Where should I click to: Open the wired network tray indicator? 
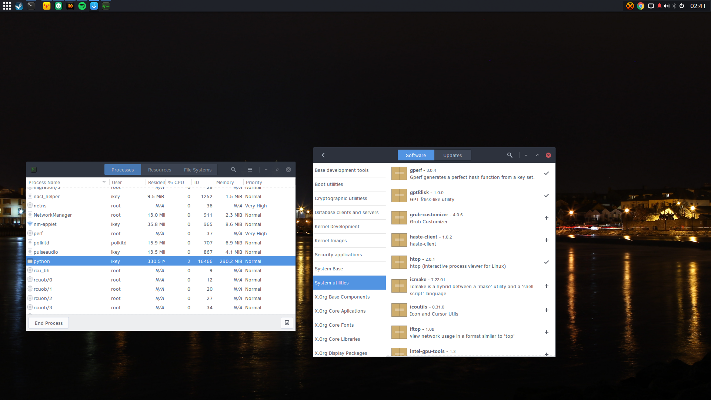point(651,6)
